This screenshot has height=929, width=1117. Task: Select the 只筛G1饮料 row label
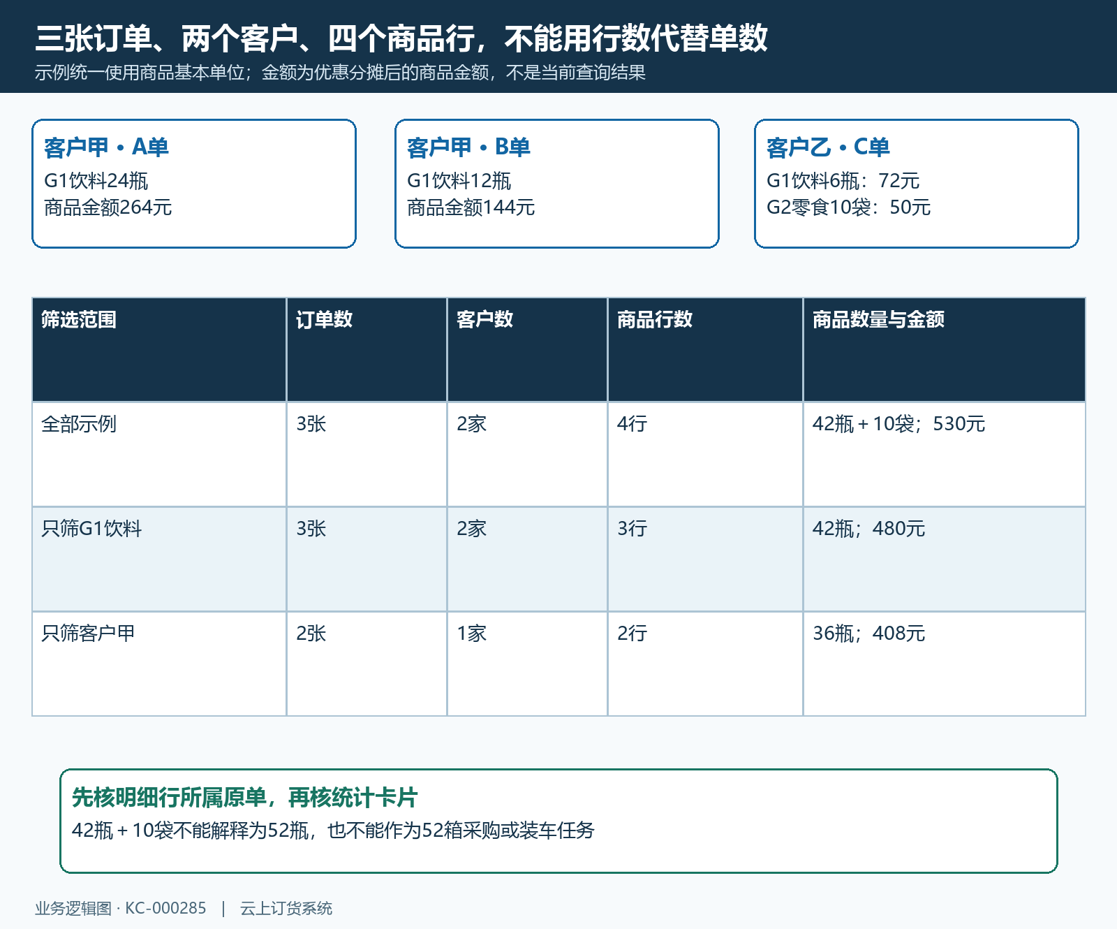(x=91, y=529)
